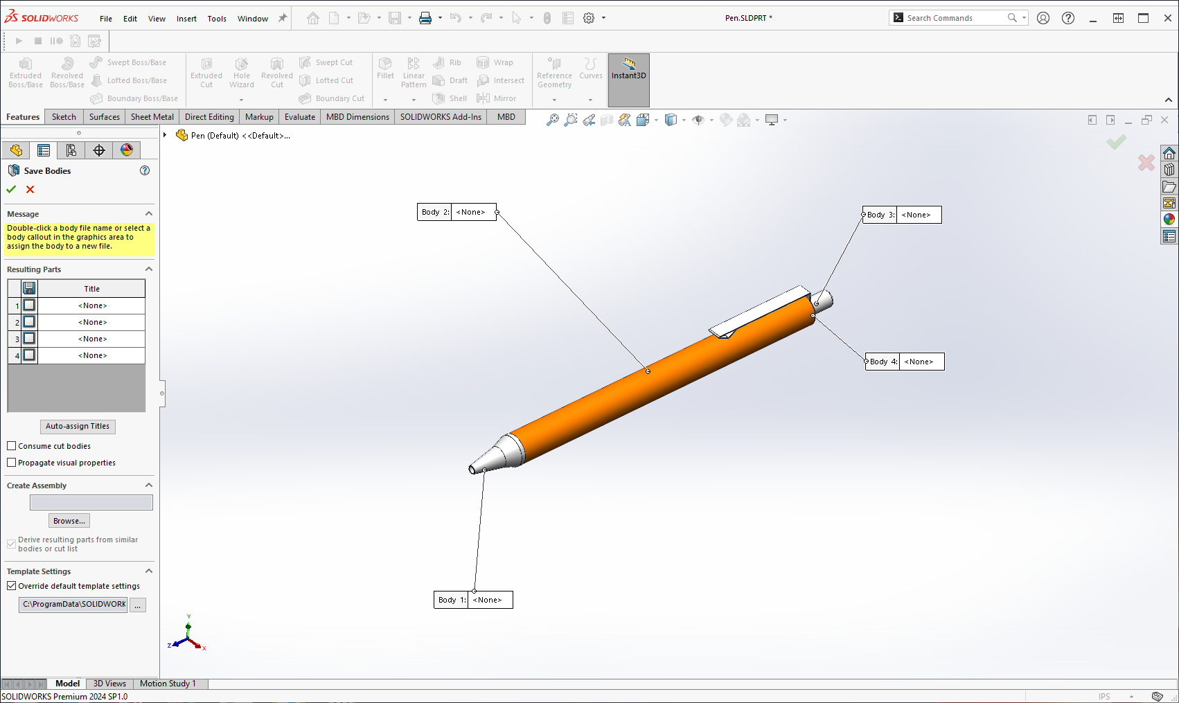This screenshot has width=1179, height=703.
Task: Open the Insert menu
Action: click(186, 19)
